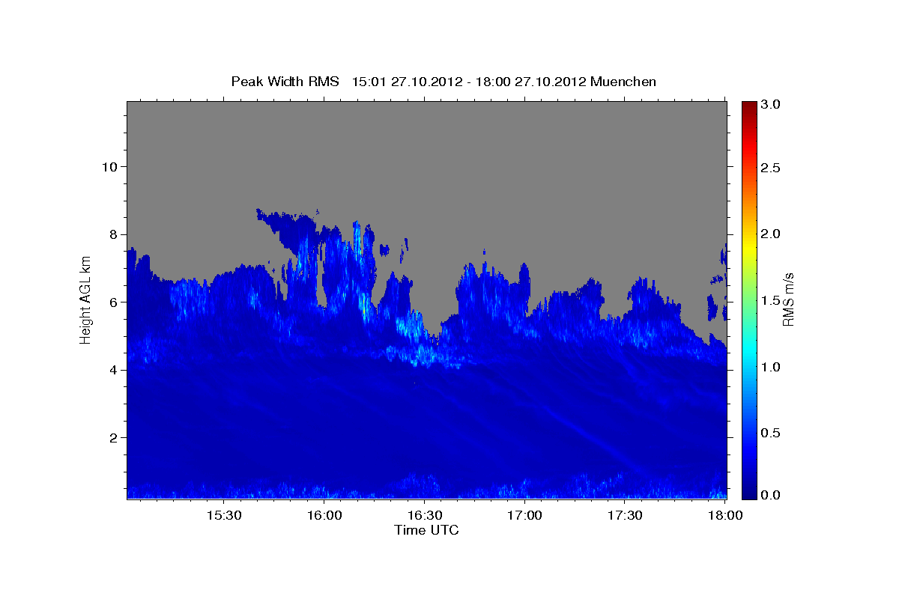Click the dark blue bottom of colorbar

pyautogui.click(x=749, y=490)
